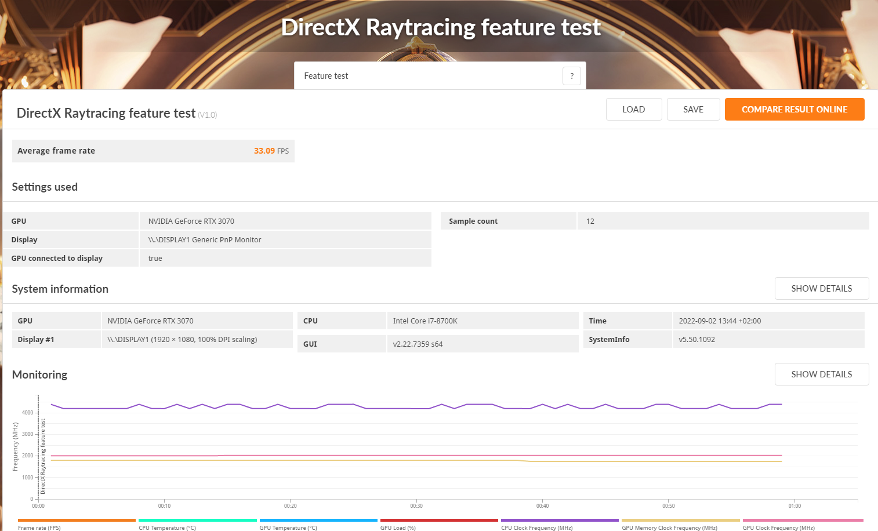Screen dimensions: 878x531
Task: Toggle CPU Temperature (°C) legend swatch
Action: pos(197,521)
